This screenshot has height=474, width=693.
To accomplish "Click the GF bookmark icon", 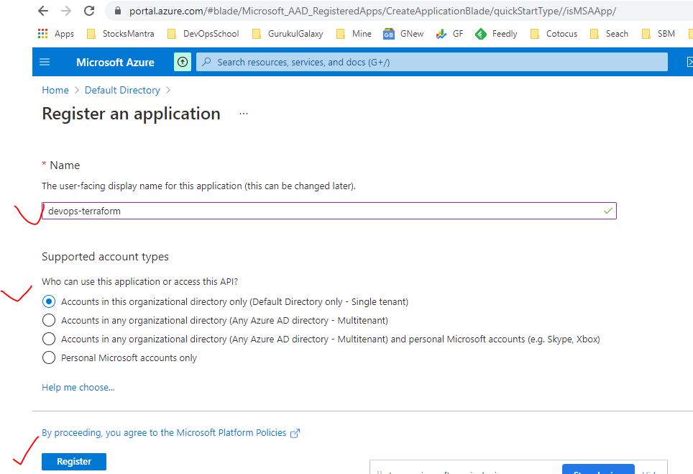I will [x=442, y=34].
